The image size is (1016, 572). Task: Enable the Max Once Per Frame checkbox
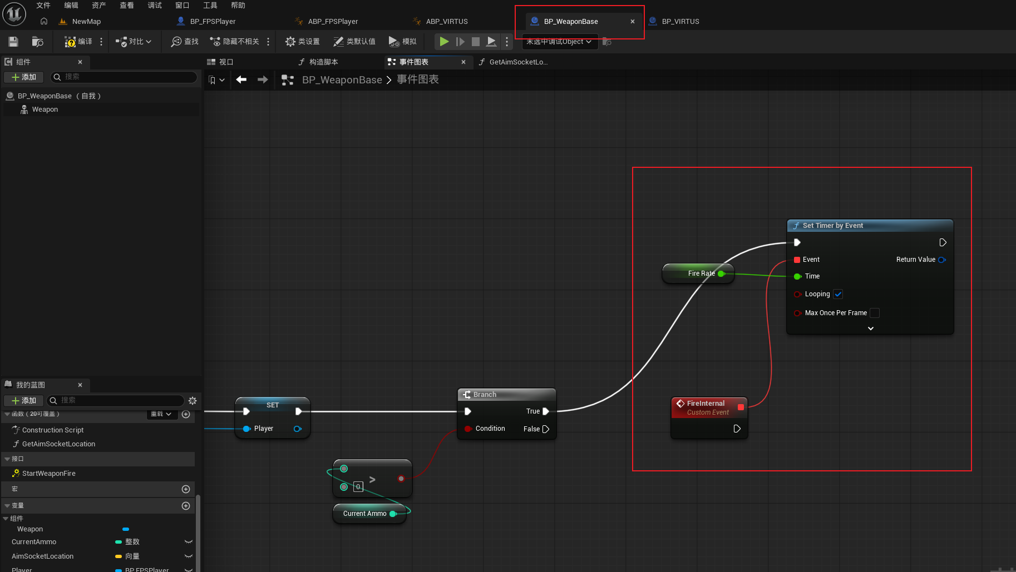(x=875, y=313)
